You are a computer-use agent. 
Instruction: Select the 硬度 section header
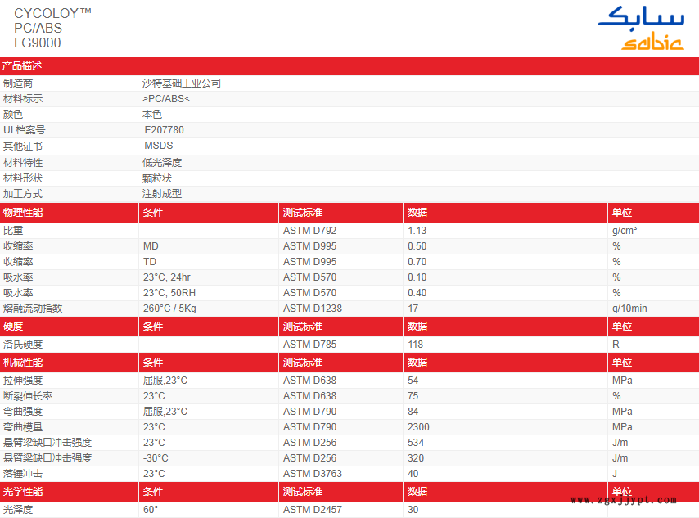pos(13,327)
